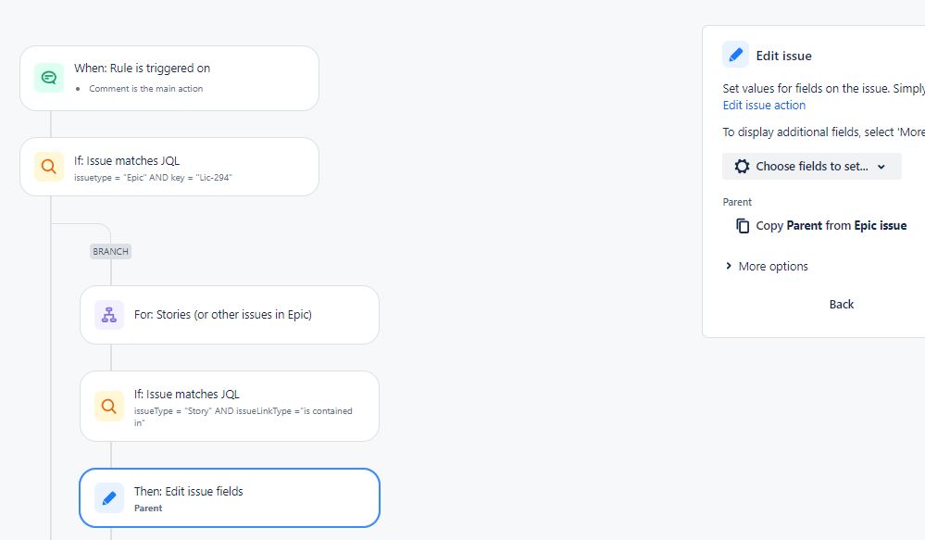925x540 pixels.
Task: Click the dropdown chevron after Choose fields to set
Action: [881, 167]
